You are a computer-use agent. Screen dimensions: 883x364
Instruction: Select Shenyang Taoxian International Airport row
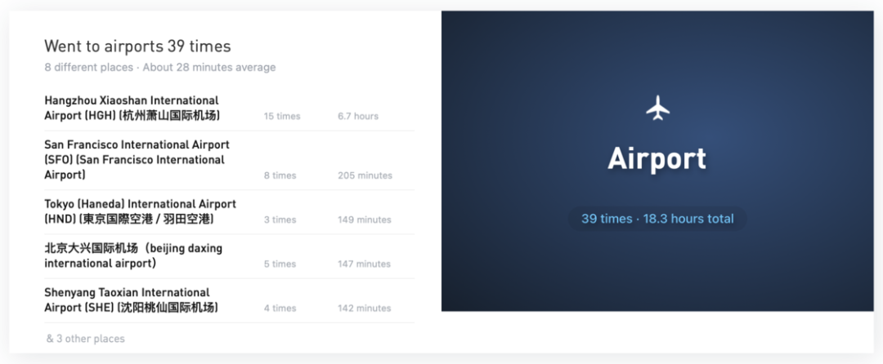click(x=229, y=301)
